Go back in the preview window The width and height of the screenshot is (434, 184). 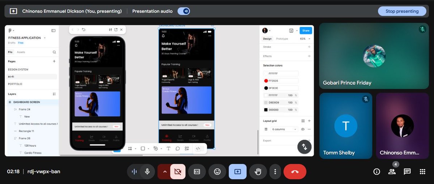click(72, 30)
